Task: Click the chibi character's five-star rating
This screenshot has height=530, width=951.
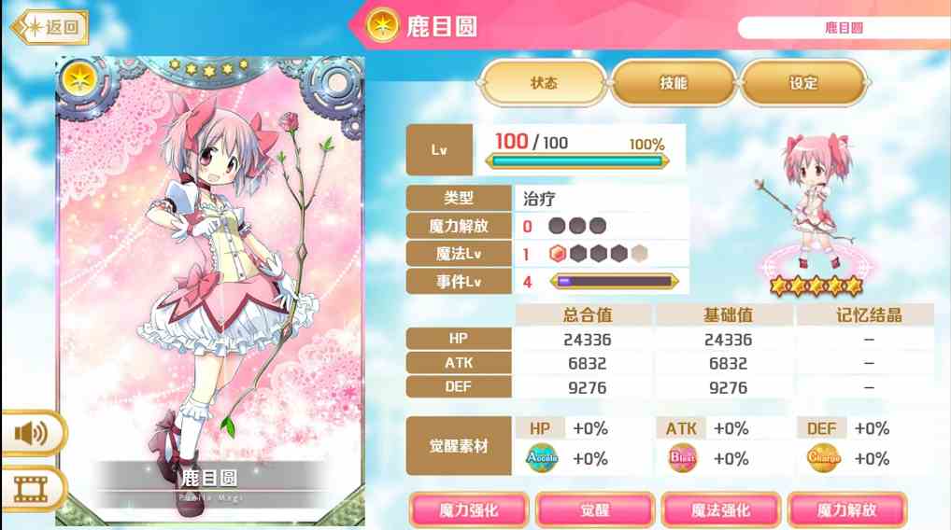Action: coord(816,285)
